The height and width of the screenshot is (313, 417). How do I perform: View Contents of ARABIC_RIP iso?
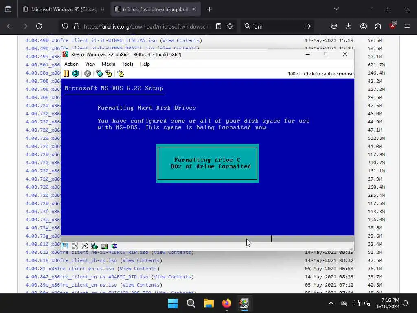[x=172, y=277]
